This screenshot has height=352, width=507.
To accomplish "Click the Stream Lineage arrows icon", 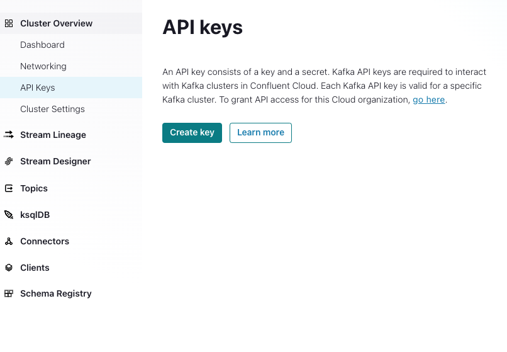I will pyautogui.click(x=9, y=135).
